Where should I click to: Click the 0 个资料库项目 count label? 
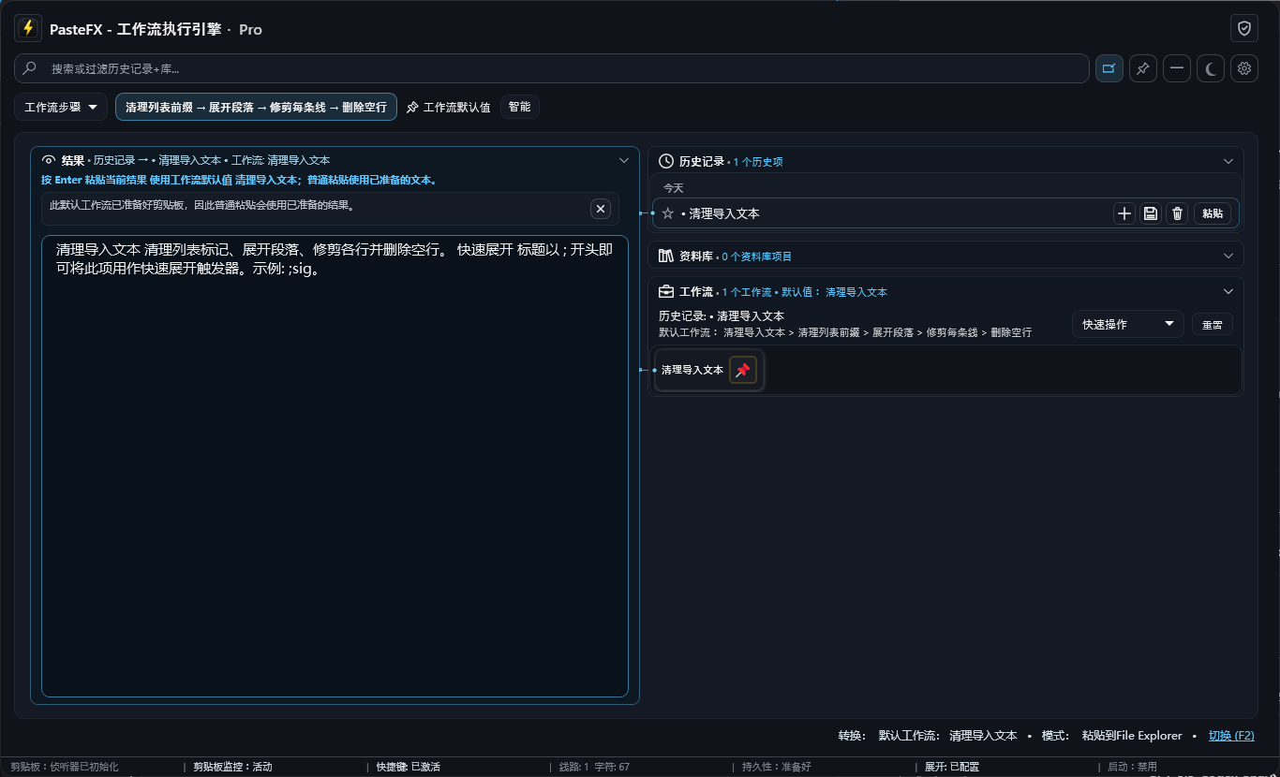tap(756, 257)
